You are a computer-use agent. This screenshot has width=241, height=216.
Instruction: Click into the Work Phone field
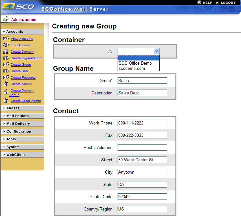pos(142,123)
